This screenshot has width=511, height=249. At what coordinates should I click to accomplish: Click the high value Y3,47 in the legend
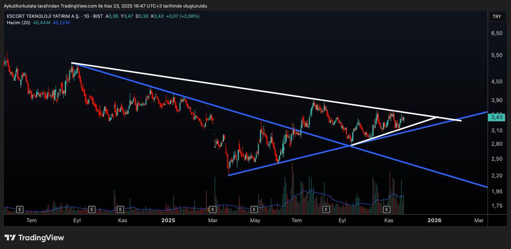(127, 16)
